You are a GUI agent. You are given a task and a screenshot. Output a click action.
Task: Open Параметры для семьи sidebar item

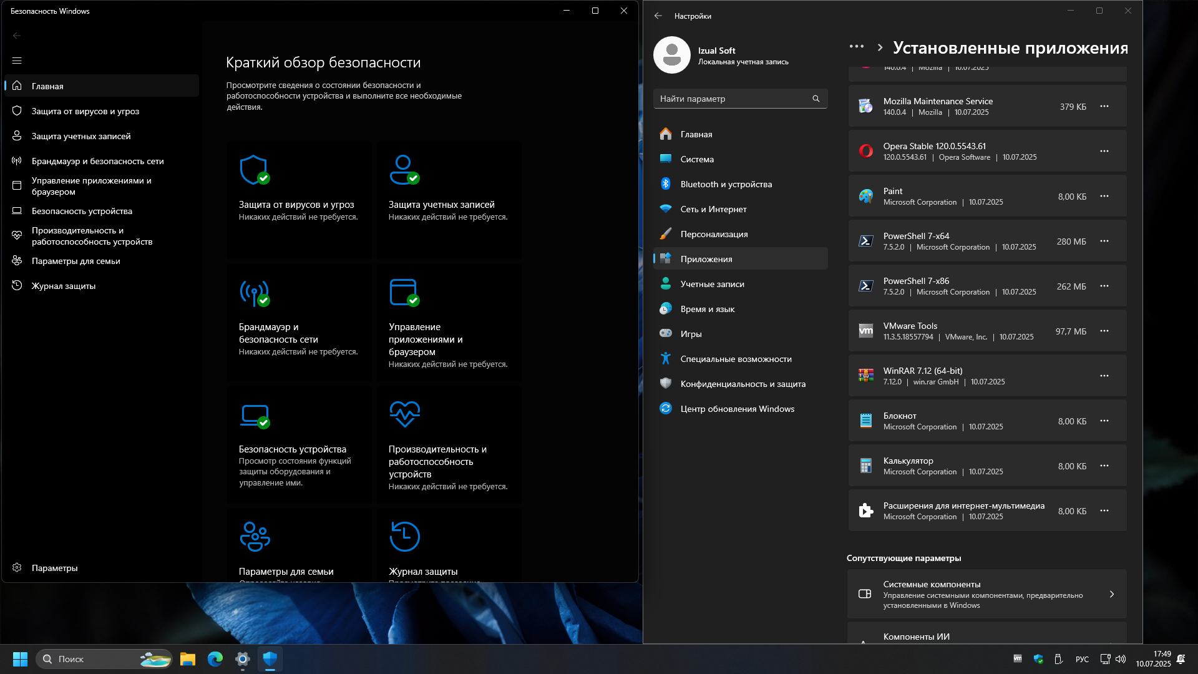[x=102, y=261]
